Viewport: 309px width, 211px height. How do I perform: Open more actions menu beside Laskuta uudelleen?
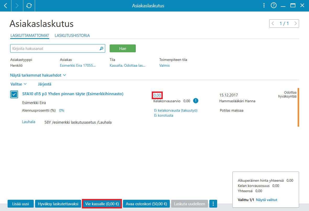pyautogui.click(x=213, y=204)
